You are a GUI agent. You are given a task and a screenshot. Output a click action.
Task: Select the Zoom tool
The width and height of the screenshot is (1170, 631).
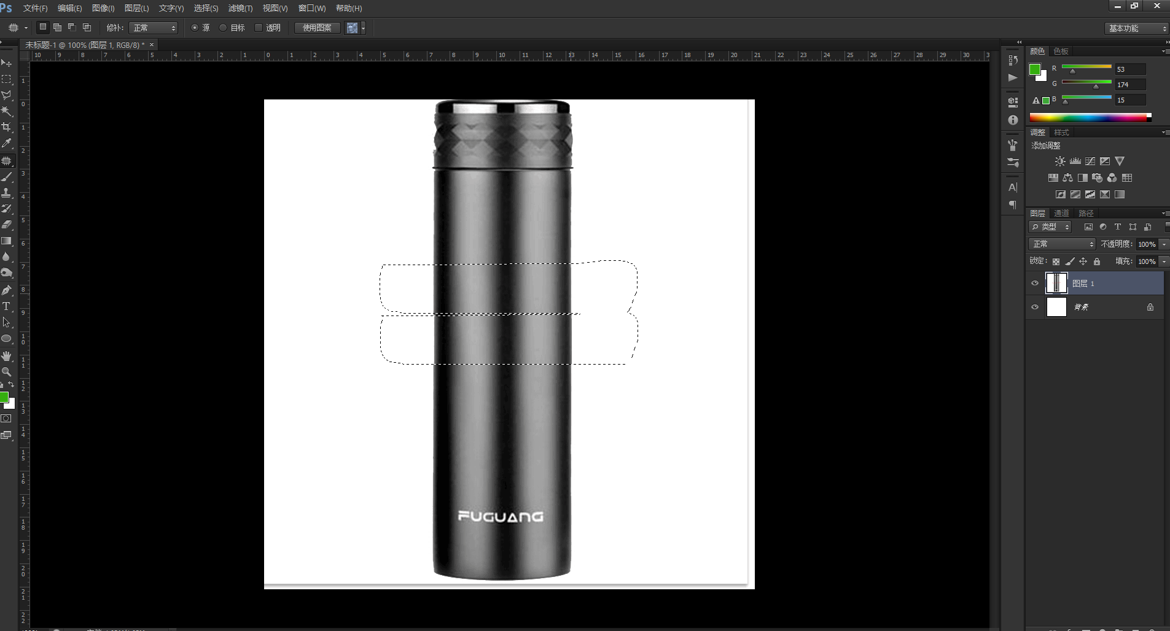click(7, 371)
